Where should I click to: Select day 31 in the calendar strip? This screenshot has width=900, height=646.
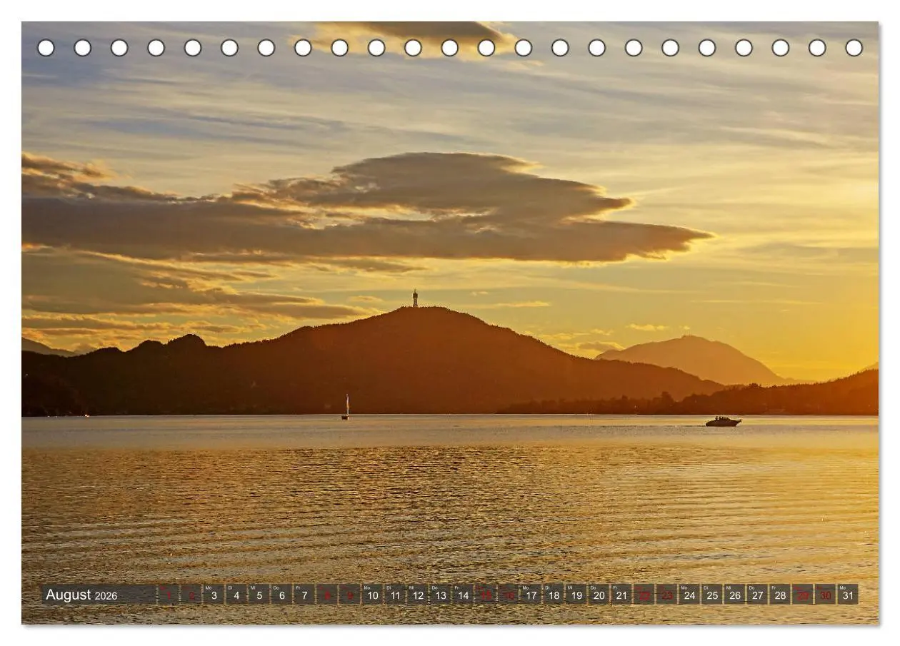(x=849, y=595)
